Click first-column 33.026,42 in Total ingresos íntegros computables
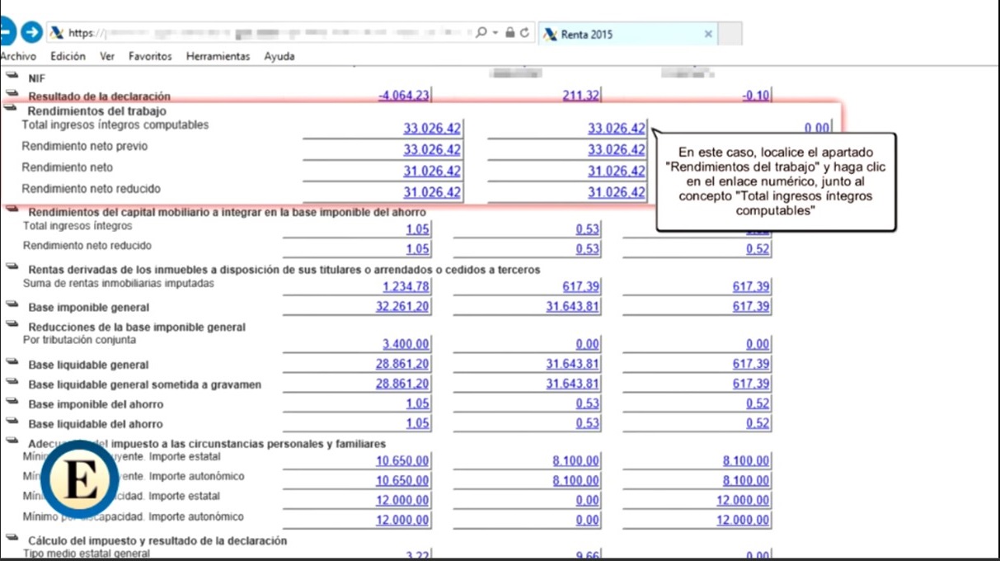1000x561 pixels. click(432, 128)
